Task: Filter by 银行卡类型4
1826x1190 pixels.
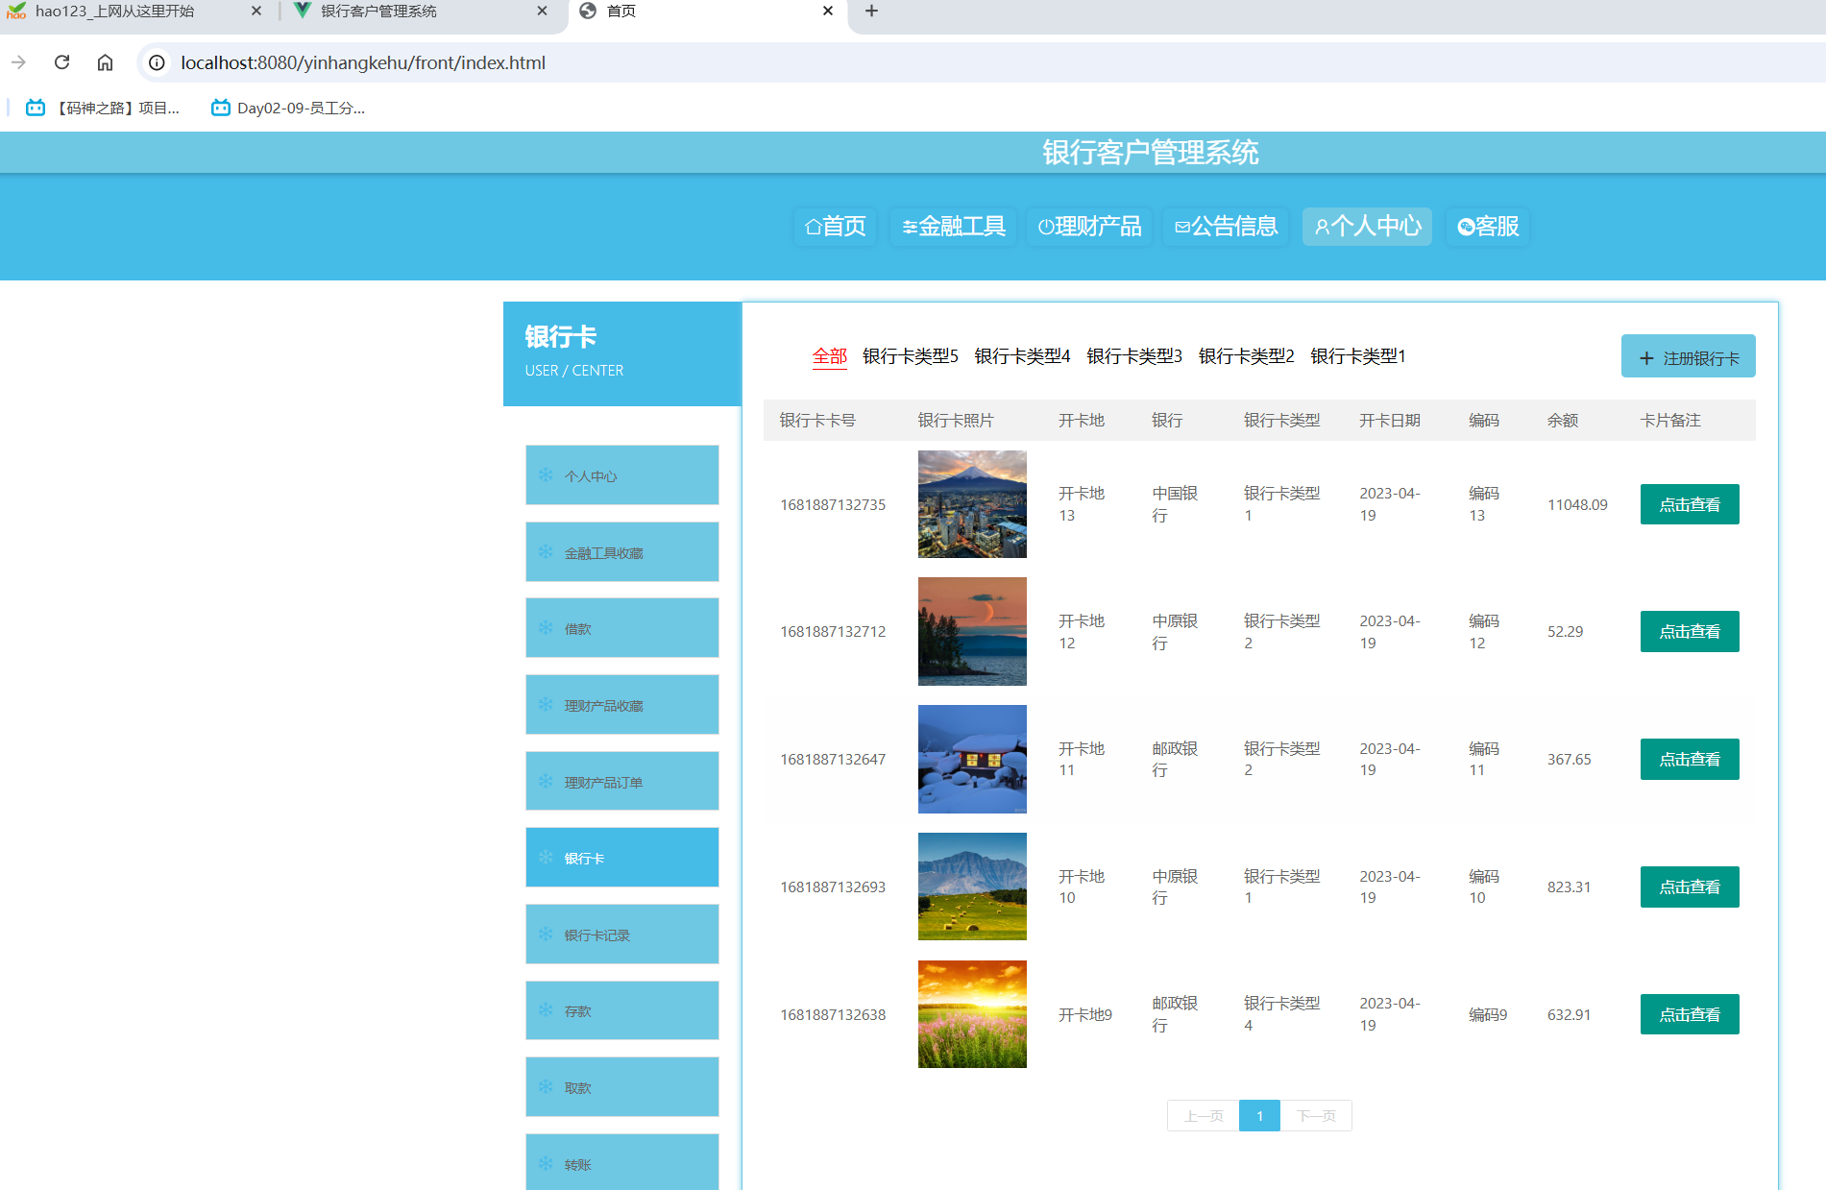Action: [1022, 356]
